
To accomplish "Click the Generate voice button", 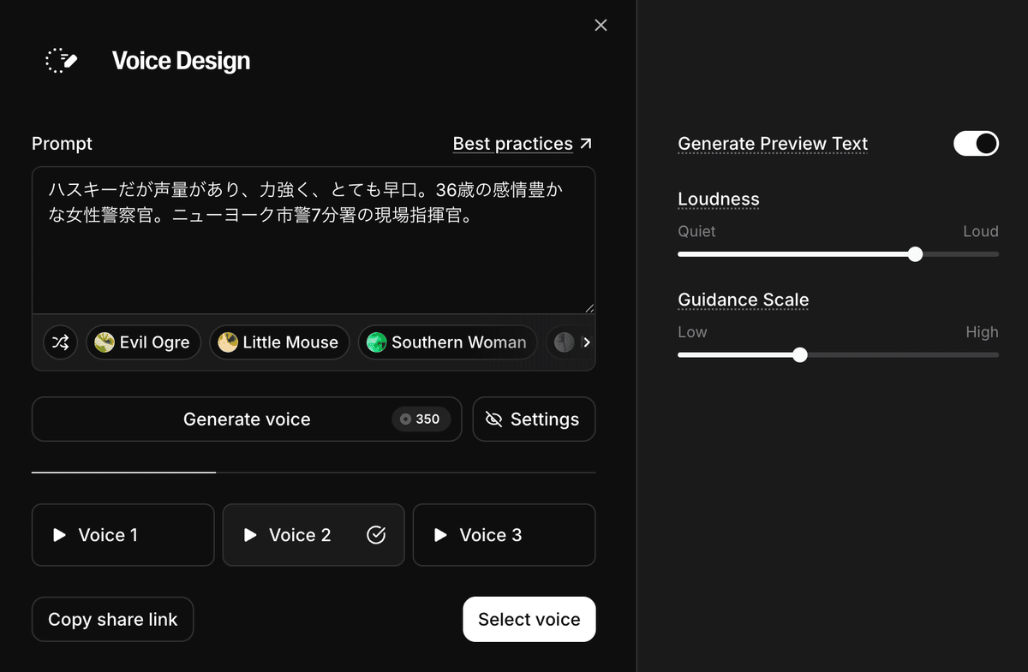I will [247, 419].
